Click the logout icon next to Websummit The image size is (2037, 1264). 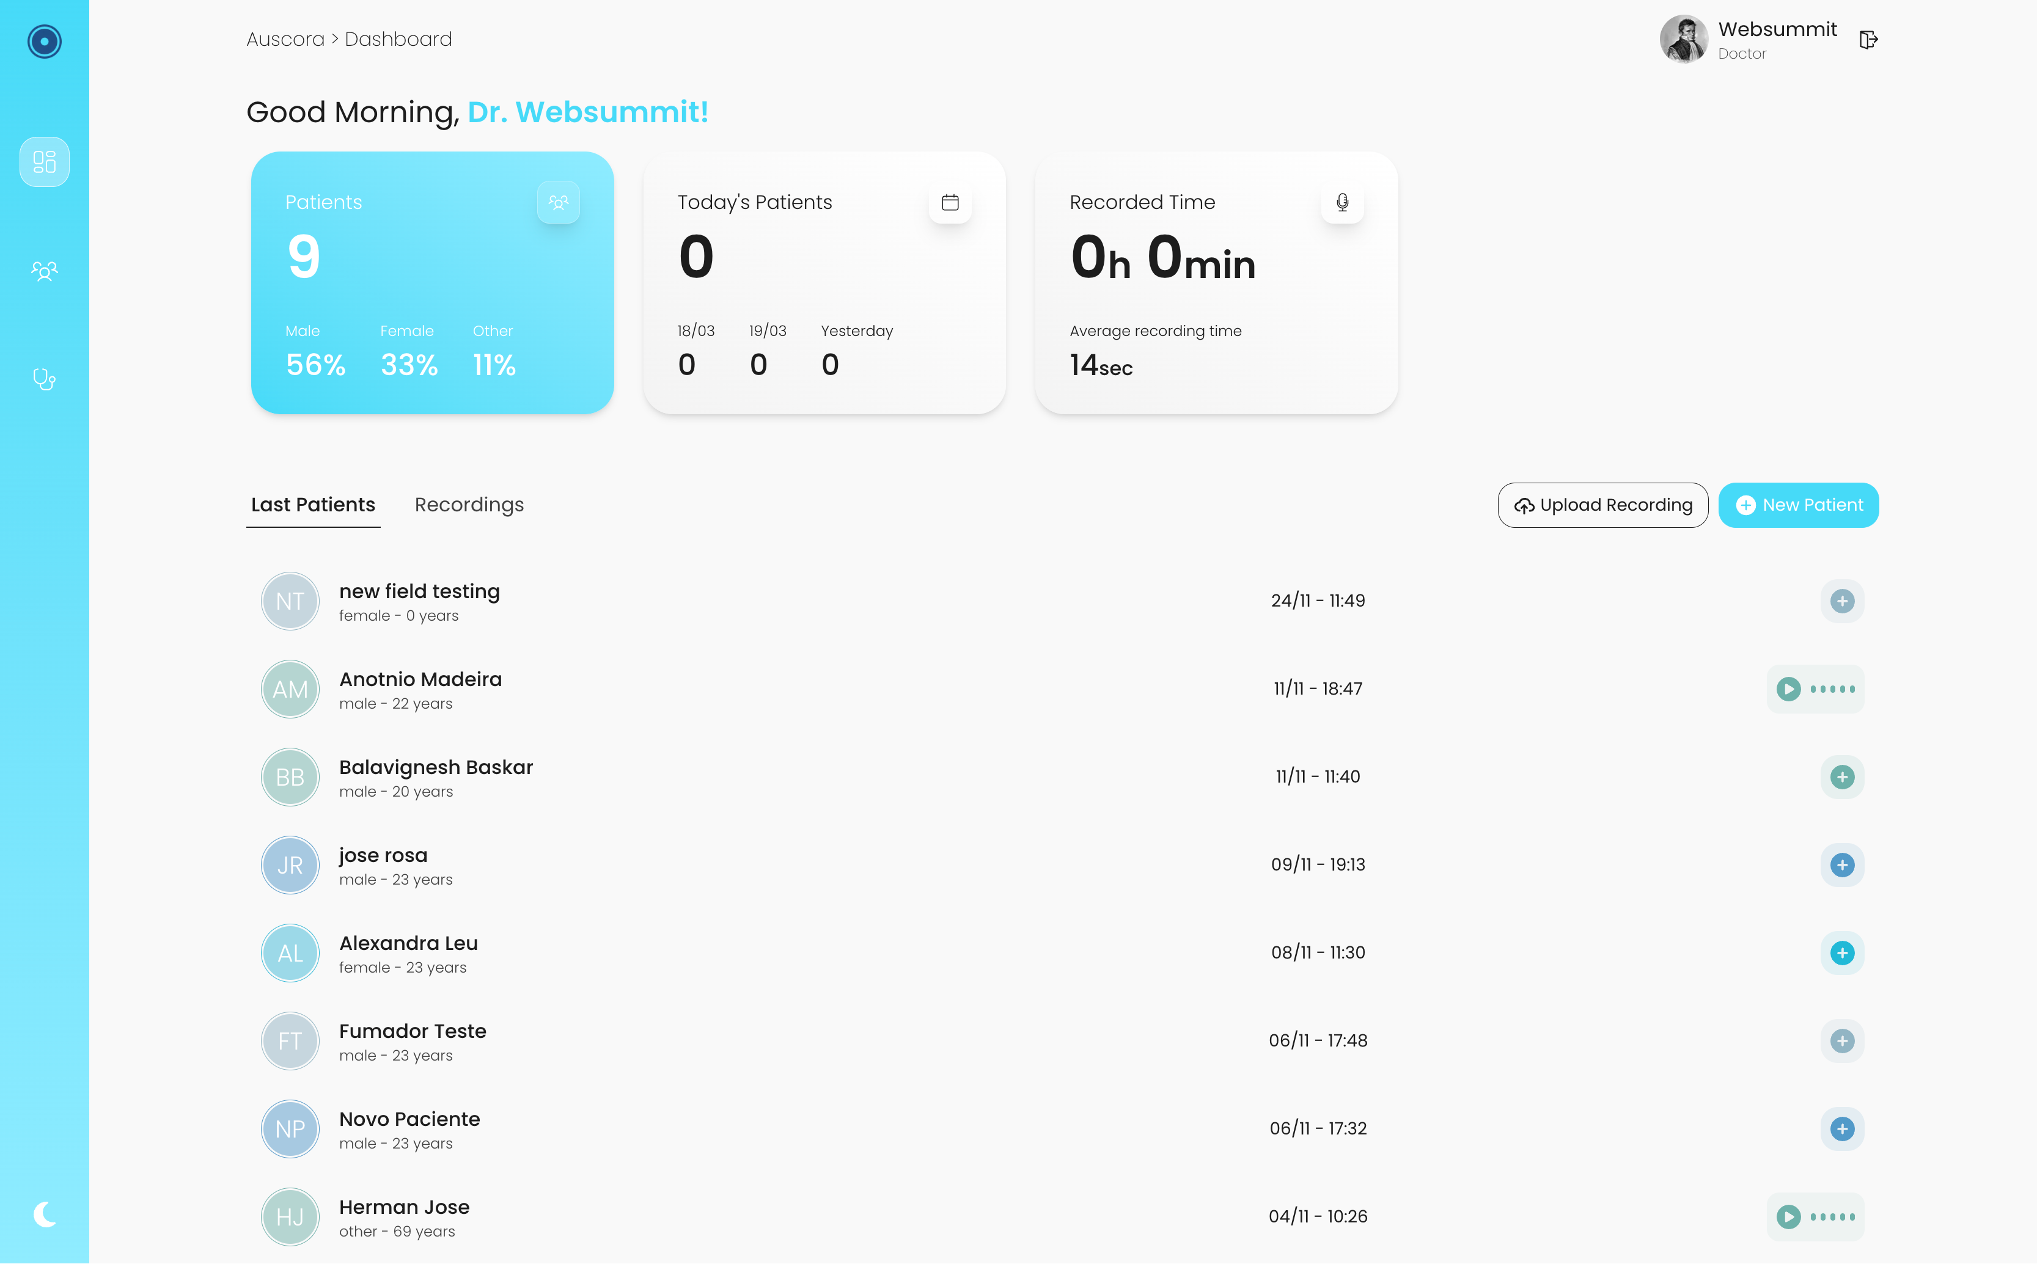(1868, 40)
